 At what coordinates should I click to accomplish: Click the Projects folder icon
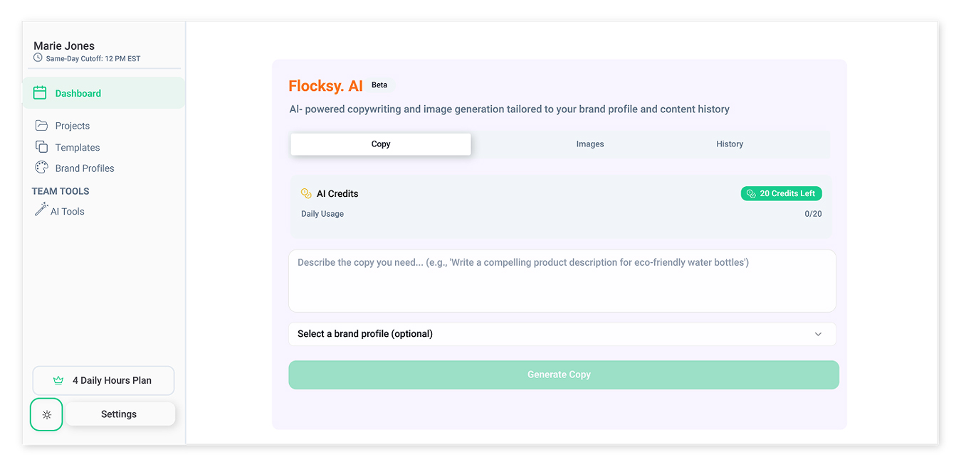click(40, 125)
